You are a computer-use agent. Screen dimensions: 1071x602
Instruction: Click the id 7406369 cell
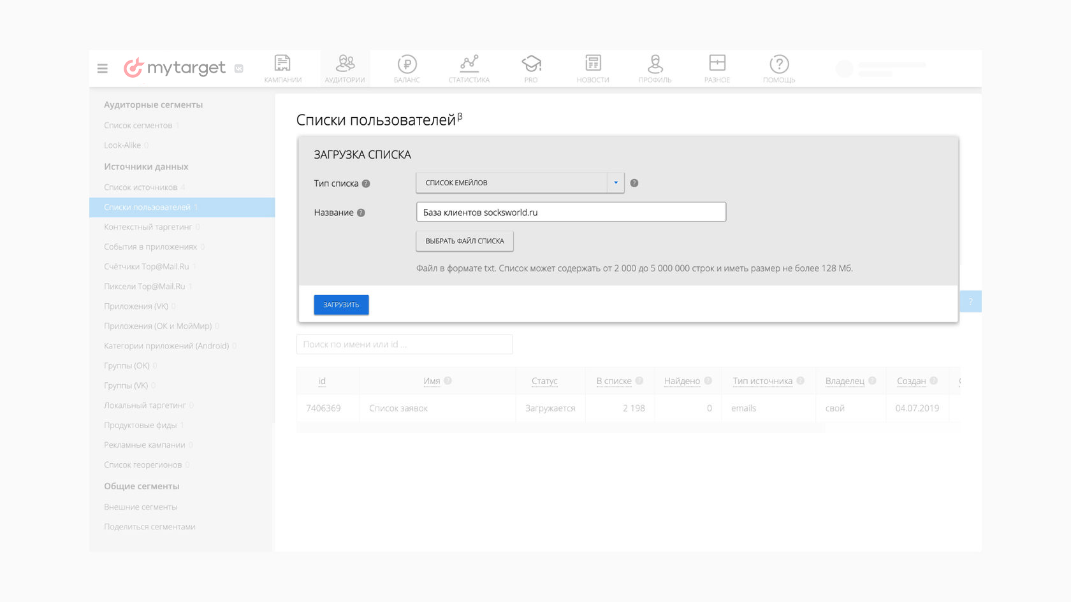tap(323, 408)
